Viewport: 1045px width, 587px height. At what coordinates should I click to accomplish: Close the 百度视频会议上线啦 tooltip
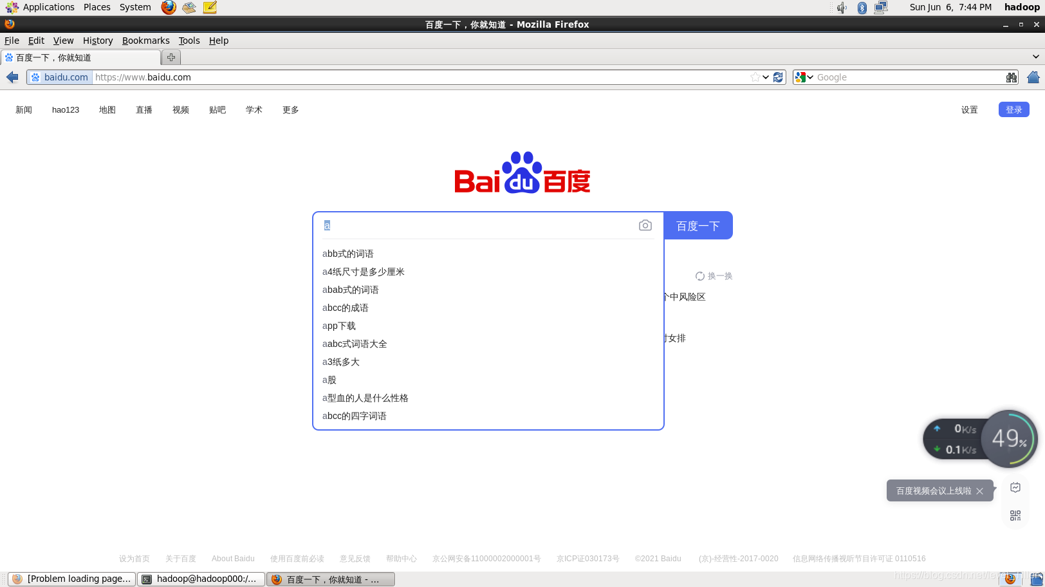pyautogui.click(x=979, y=491)
